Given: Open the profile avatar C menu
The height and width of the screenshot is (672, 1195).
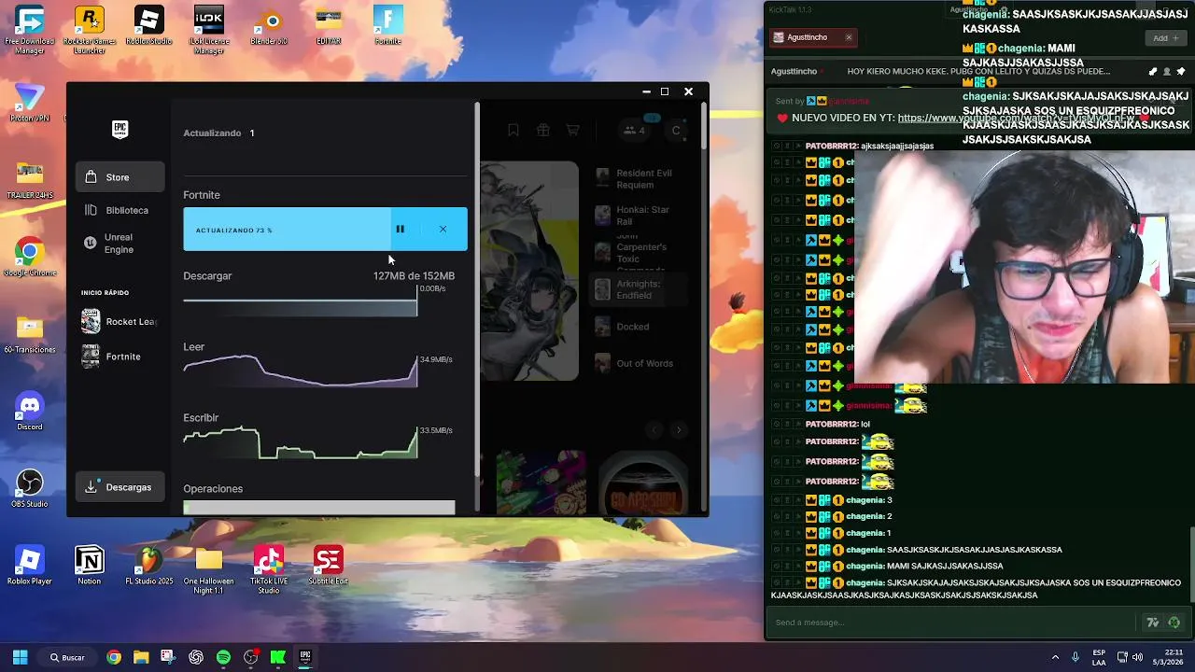Looking at the screenshot, I should pyautogui.click(x=676, y=131).
